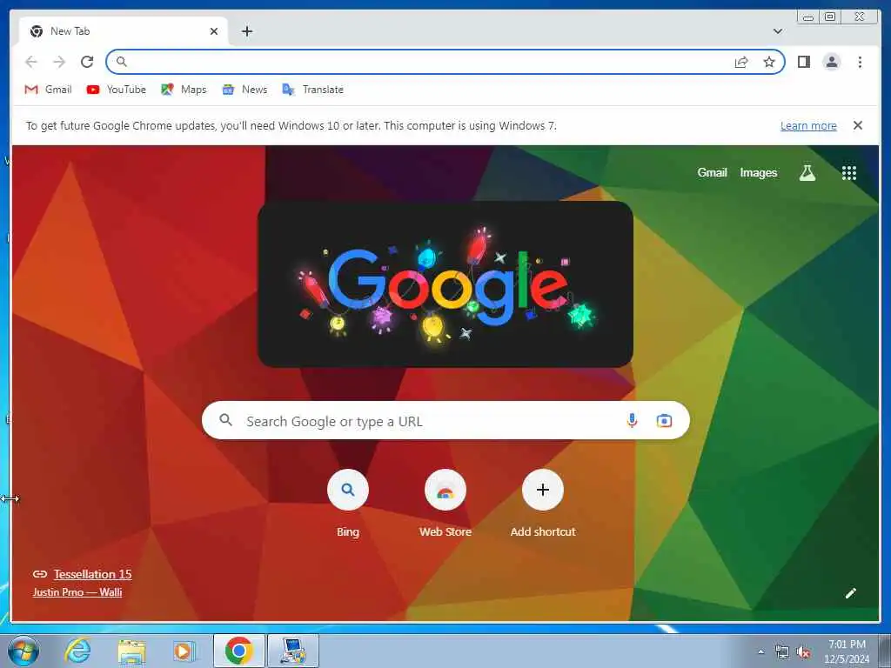The image size is (891, 668).
Task: Focus the Search Google or type a URL box
Action: pos(445,421)
